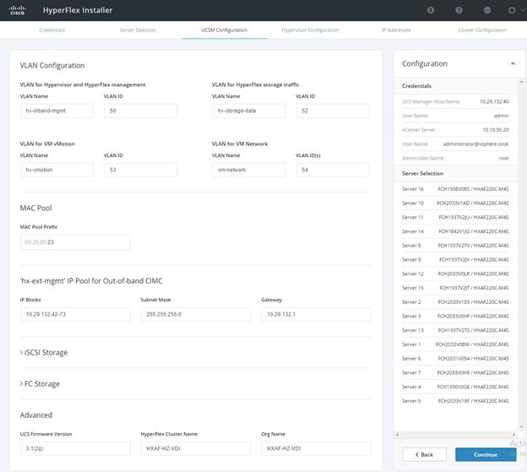Edit the management VLAN ID field showing 50
Viewport: 527px width, 472px height.
tap(141, 111)
